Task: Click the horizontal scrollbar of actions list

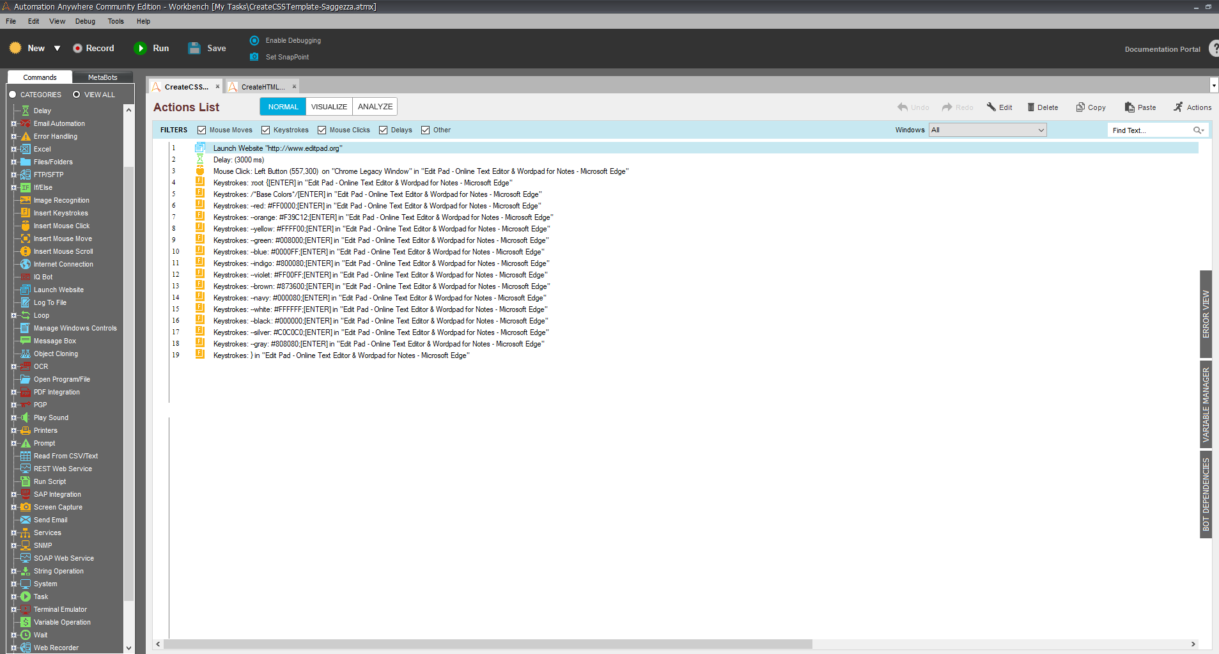Action: pos(488,644)
